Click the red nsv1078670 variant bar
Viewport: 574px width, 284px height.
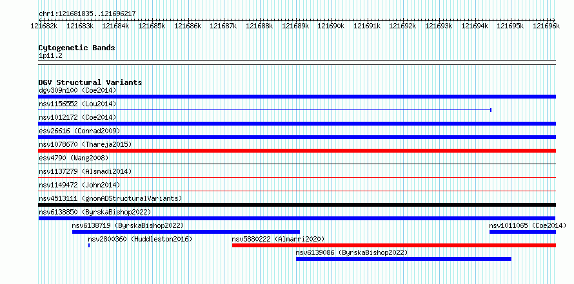point(297,151)
